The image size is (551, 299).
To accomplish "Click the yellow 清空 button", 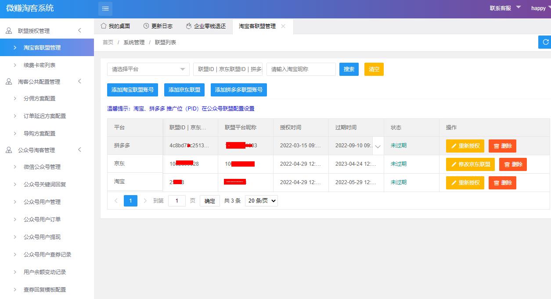I will (x=374, y=69).
